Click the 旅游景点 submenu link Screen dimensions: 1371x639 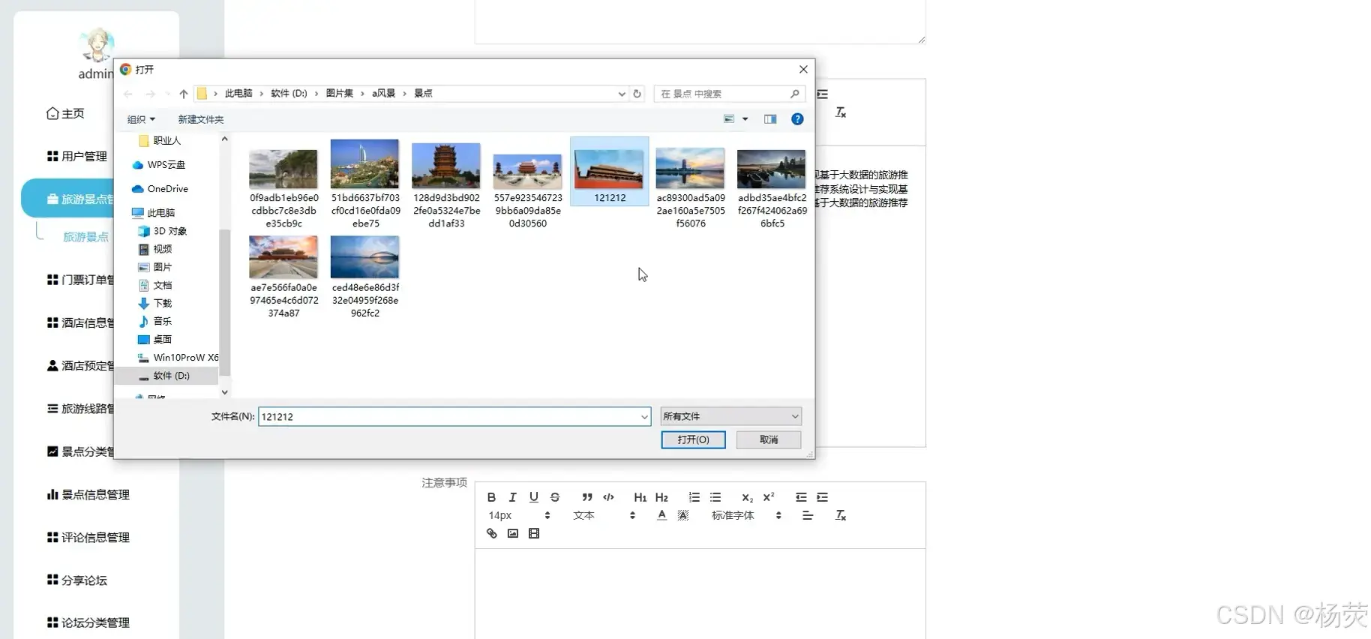(85, 237)
